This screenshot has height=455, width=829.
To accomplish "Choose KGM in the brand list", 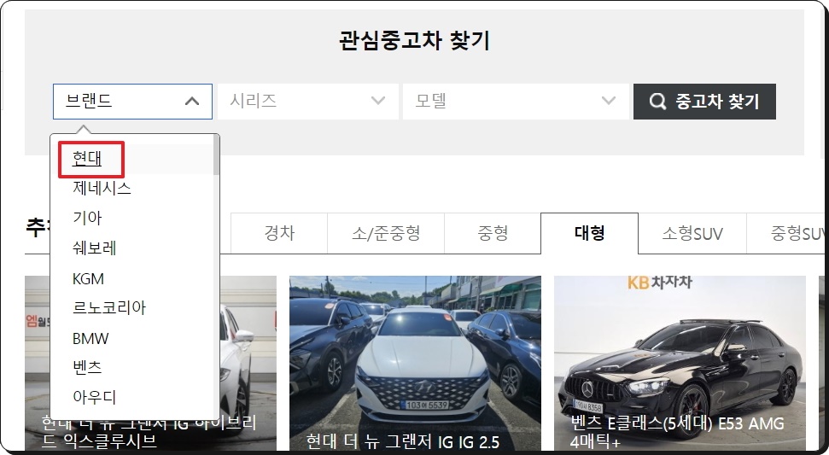I will (x=88, y=278).
